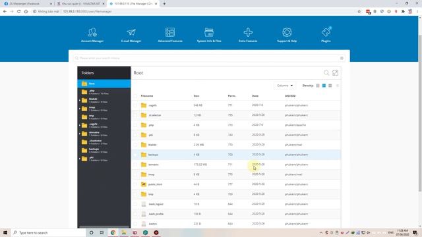422x237 pixels.
Task: Expand the imap folder in sidebar tree
Action: [x=80, y=109]
